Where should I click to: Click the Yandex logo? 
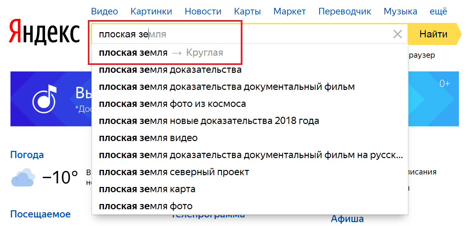pos(44,32)
